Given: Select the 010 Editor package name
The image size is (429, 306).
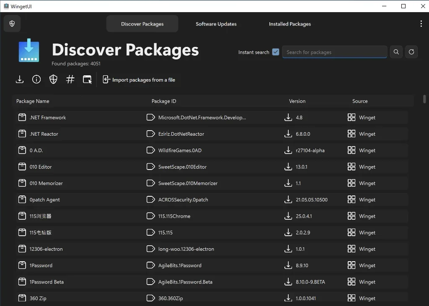Looking at the screenshot, I should pyautogui.click(x=41, y=167).
